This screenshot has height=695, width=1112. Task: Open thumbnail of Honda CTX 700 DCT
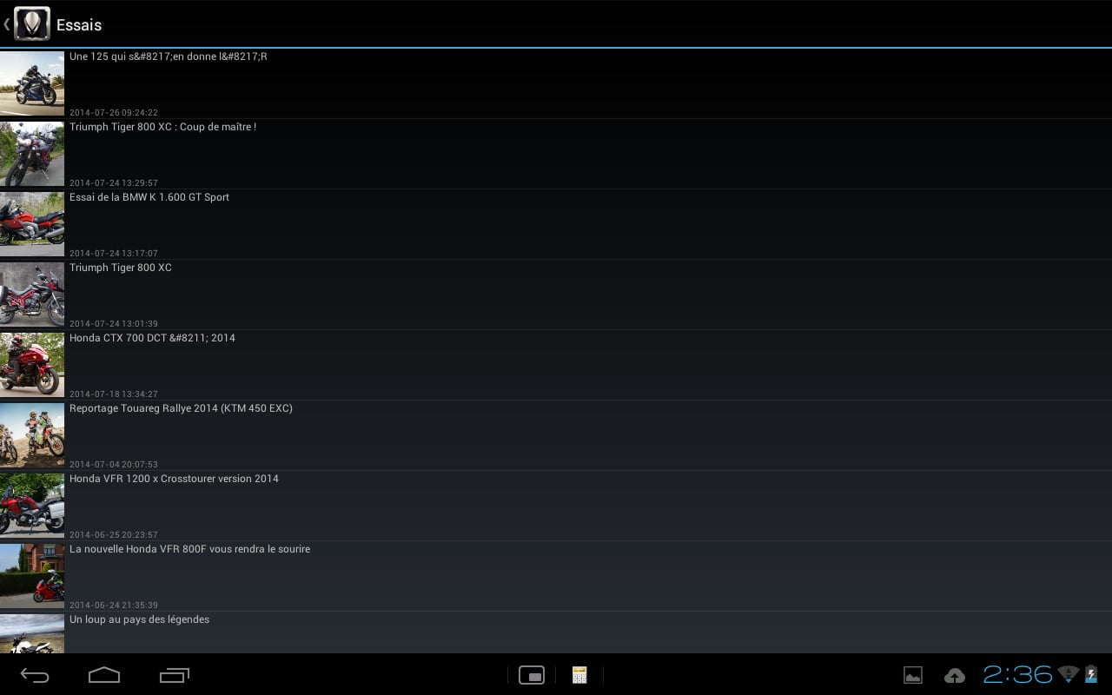tap(32, 365)
